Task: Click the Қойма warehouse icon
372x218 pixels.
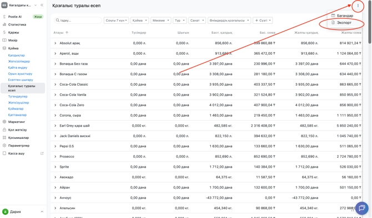Action: (4, 48)
